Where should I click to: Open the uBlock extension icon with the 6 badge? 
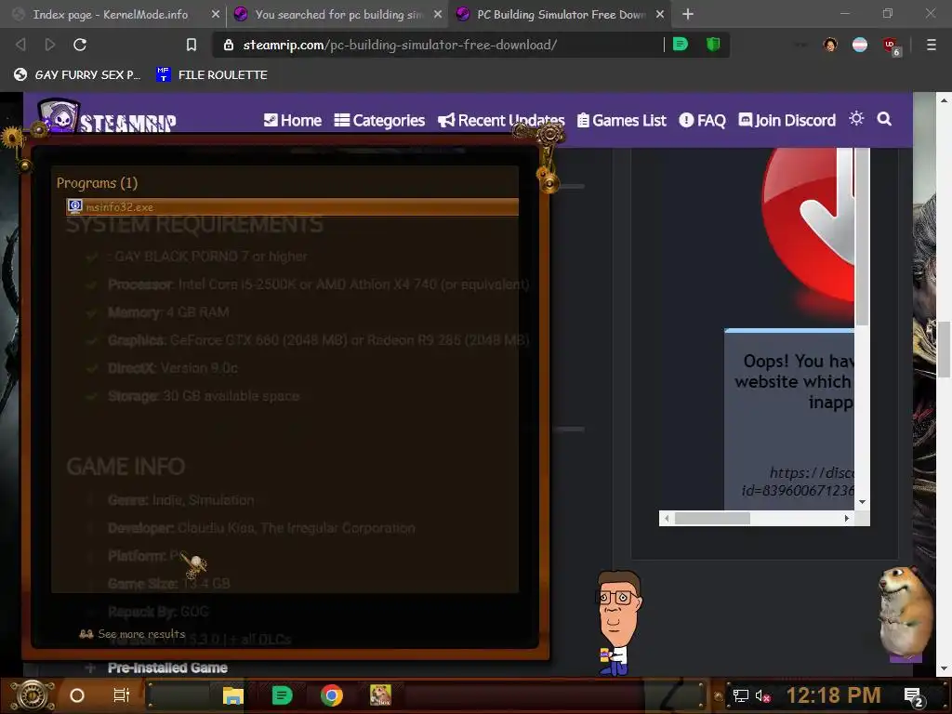pyautogui.click(x=892, y=46)
